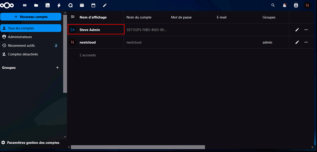Screen dimensions: 317x152
Task: Click the search magnifier icon
Action: [273, 5]
